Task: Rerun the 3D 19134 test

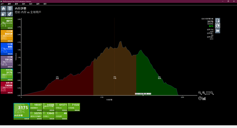Action: (x=10, y=67)
